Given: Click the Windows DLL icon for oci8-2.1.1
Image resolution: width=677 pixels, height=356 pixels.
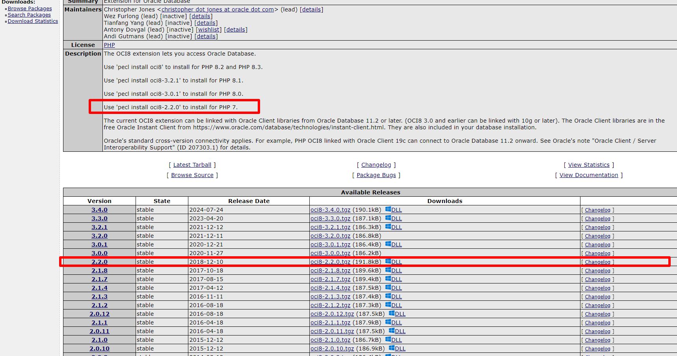Looking at the screenshot, I should coord(388,322).
